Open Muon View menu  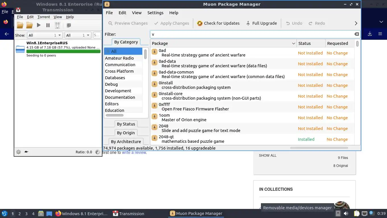[137, 13]
